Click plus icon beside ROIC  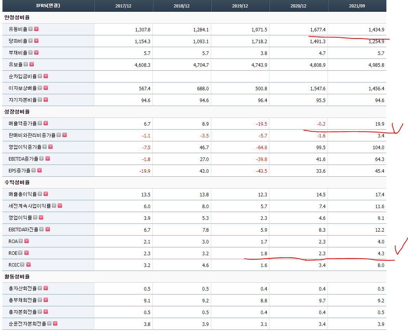(x=29, y=264)
